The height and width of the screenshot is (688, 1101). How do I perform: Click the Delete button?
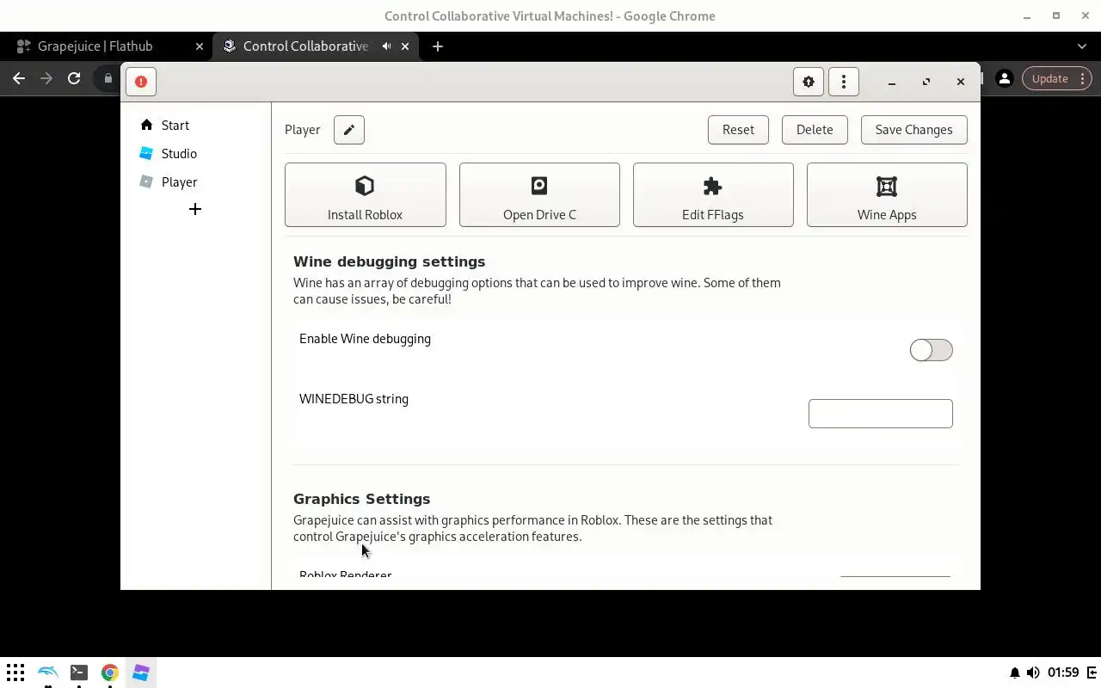click(x=815, y=130)
